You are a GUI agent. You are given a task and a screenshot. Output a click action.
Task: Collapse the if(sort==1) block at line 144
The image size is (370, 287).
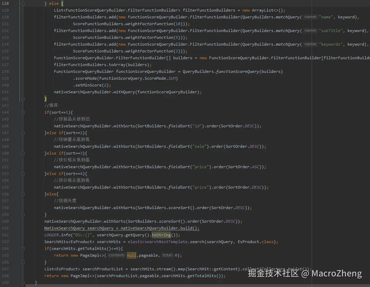coord(23,112)
